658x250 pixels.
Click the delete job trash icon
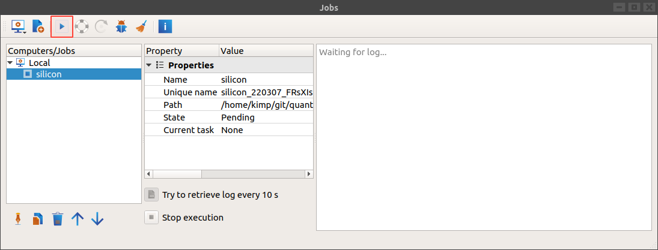(x=58, y=219)
